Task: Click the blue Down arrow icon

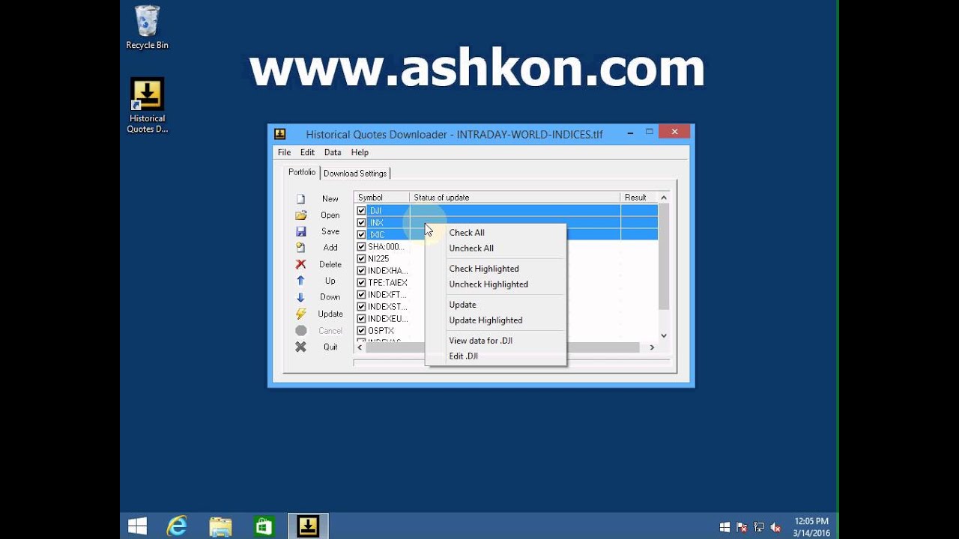Action: point(300,297)
